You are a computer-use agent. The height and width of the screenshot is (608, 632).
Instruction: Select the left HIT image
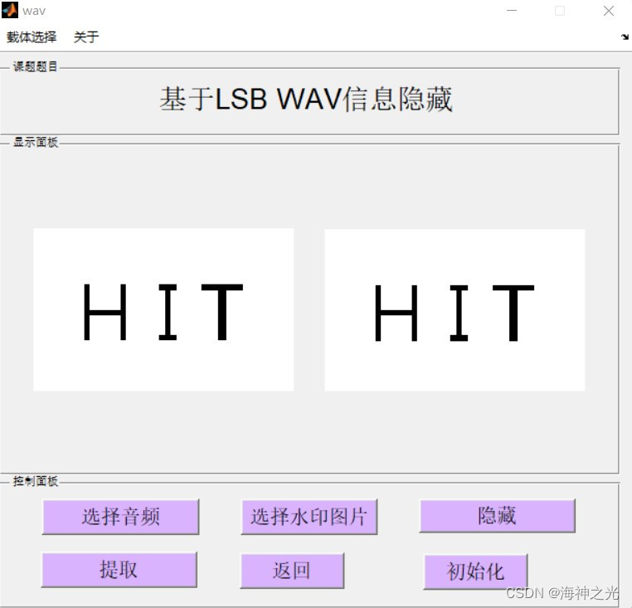coord(163,309)
